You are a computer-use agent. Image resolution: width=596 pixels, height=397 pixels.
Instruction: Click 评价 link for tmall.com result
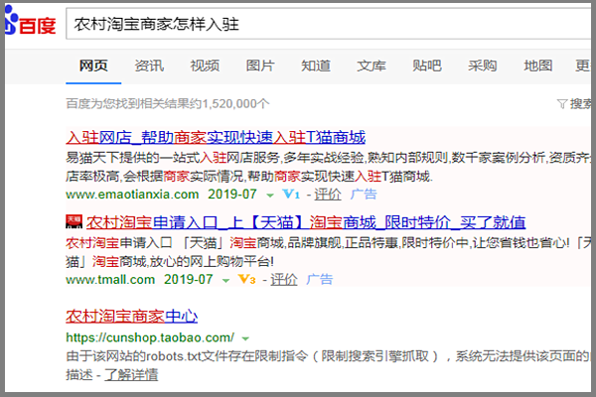pyautogui.click(x=284, y=280)
